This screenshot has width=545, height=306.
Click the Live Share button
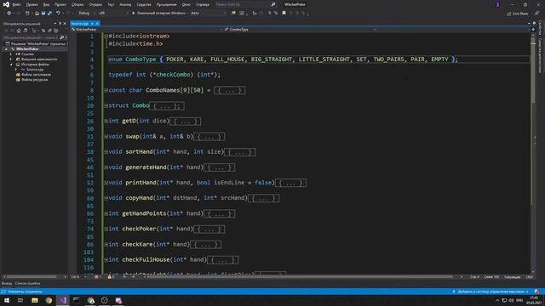518,14
